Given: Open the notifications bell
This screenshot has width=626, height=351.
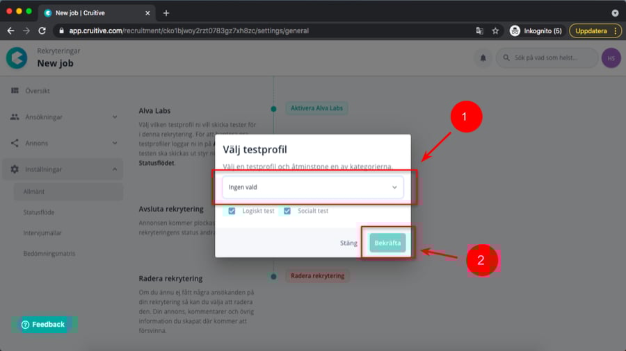Looking at the screenshot, I should pyautogui.click(x=482, y=58).
